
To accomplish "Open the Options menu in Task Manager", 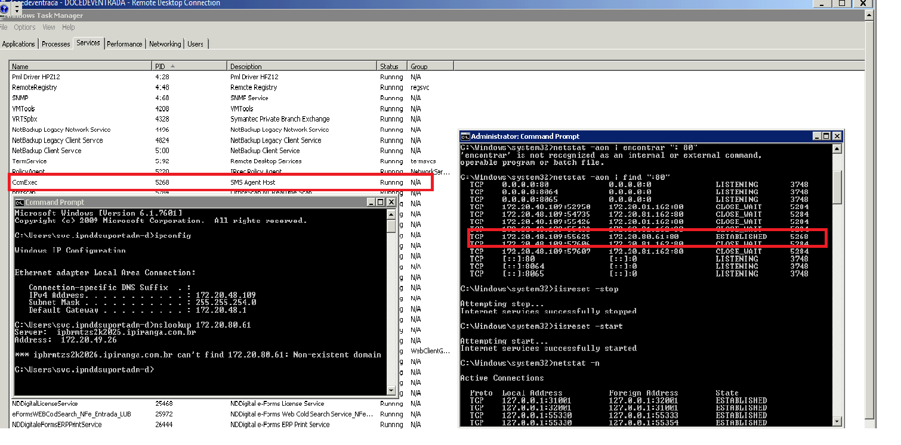I will pyautogui.click(x=24, y=27).
